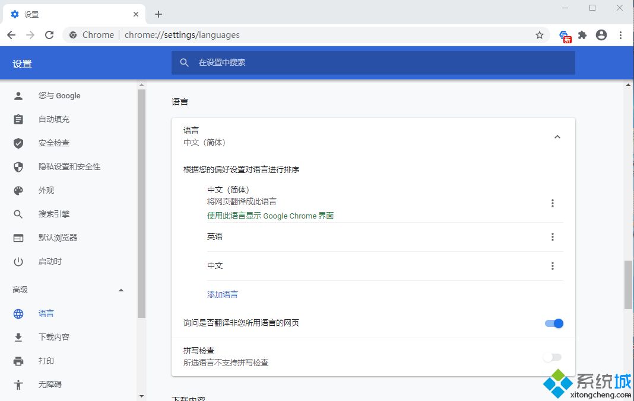
Task: Open the user profile avatar menu
Action: pos(601,35)
